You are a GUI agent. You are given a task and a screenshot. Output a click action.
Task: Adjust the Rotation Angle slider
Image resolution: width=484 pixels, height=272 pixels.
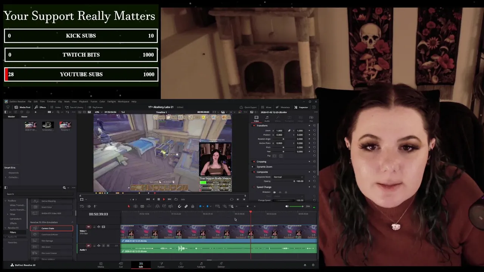pos(283,139)
